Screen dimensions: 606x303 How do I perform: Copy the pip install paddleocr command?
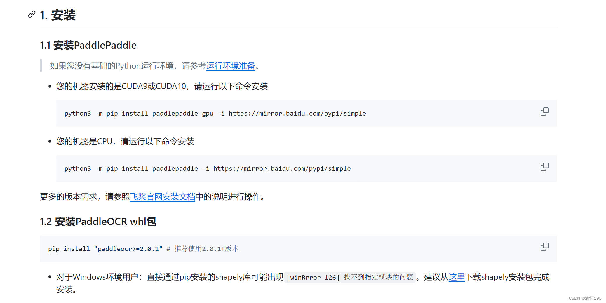pyautogui.click(x=544, y=247)
